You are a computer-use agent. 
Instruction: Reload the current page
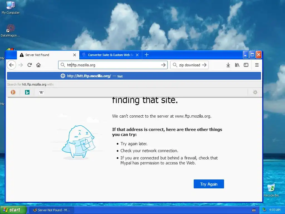[30, 65]
